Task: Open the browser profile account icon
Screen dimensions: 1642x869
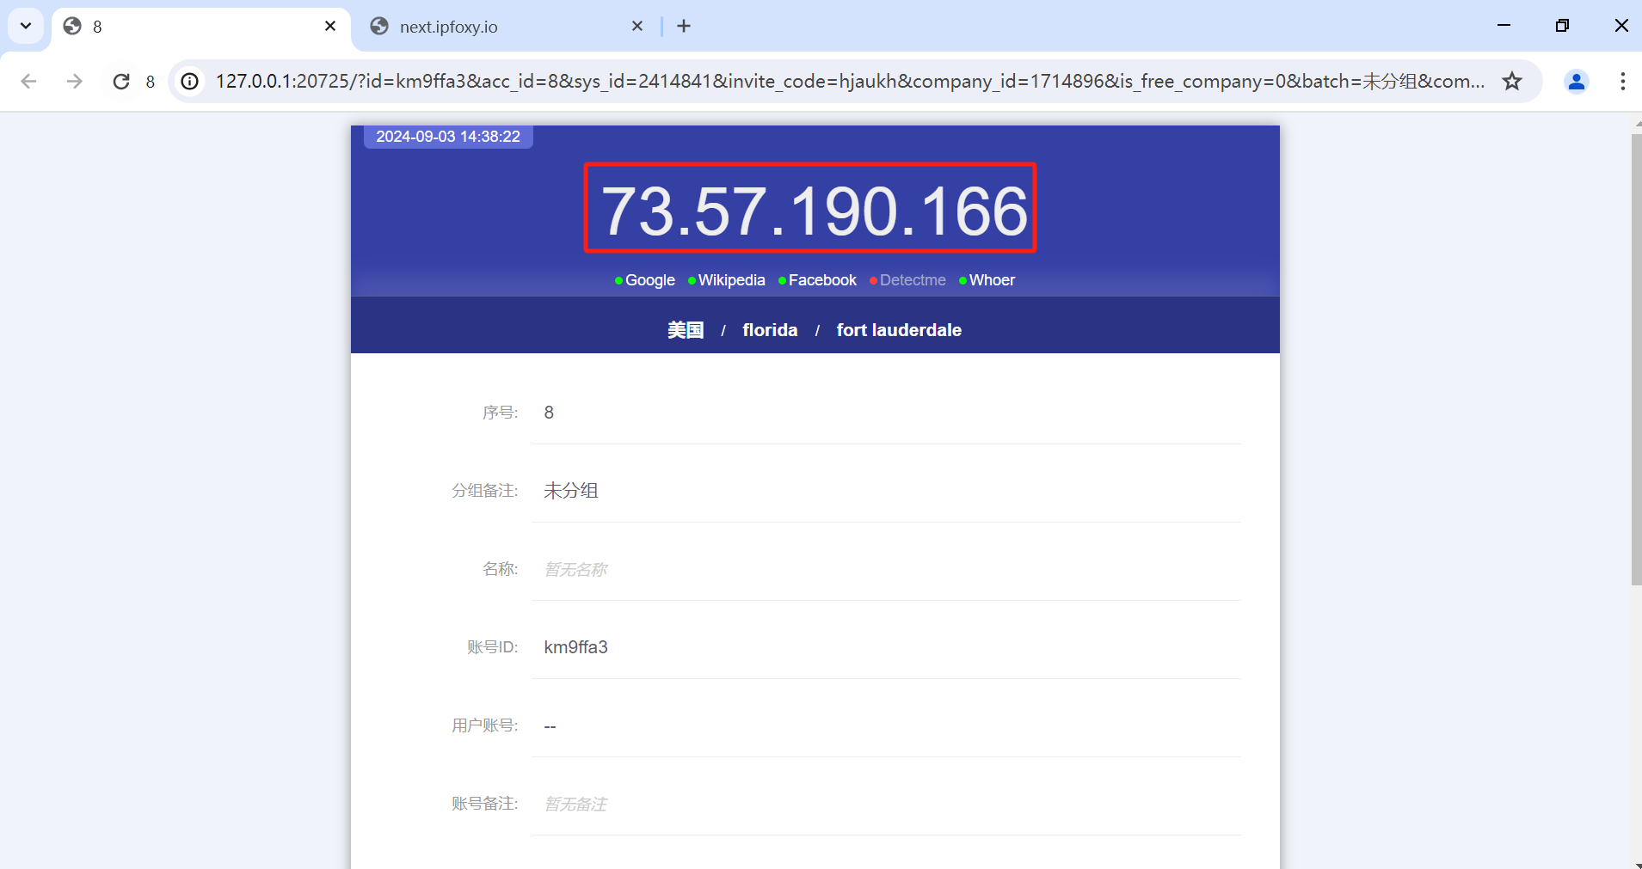Action: tap(1576, 81)
